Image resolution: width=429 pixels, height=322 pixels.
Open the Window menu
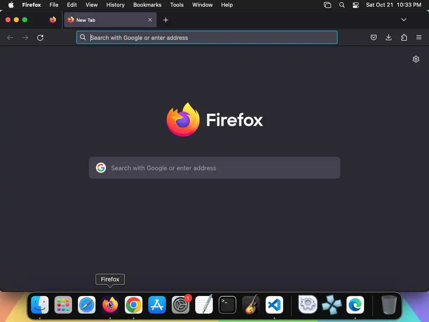pos(202,5)
